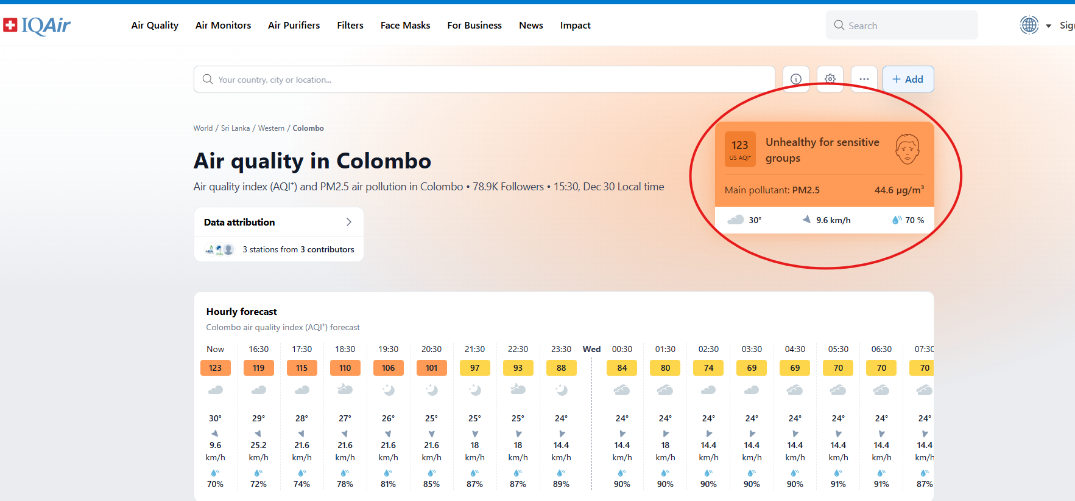Click the 05:30 column humidity droplet icon
Image resolution: width=1075 pixels, height=501 pixels.
(x=838, y=472)
